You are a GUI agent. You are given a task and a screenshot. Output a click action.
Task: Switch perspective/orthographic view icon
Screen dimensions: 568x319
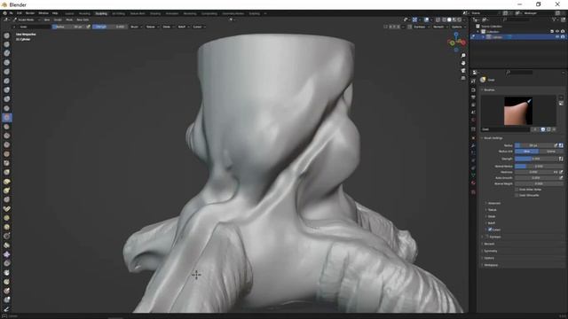[x=463, y=78]
